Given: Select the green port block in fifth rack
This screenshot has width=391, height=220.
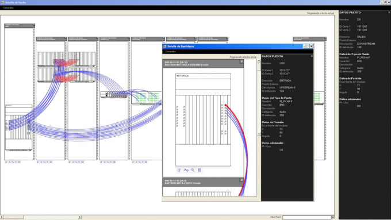Looking at the screenshot, I should (147, 98).
